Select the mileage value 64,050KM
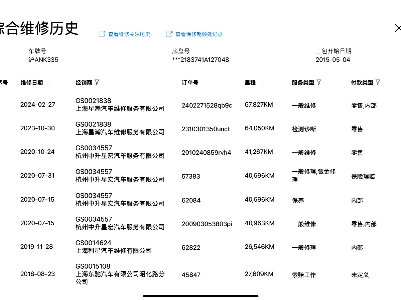This screenshot has height=300, width=401. [259, 128]
